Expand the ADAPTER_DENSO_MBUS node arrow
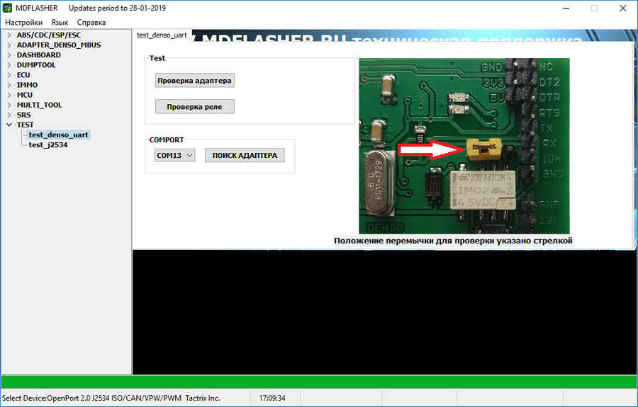 click(x=9, y=45)
